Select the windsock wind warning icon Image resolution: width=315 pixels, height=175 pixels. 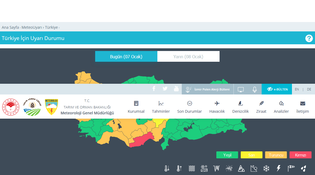(x=291, y=168)
